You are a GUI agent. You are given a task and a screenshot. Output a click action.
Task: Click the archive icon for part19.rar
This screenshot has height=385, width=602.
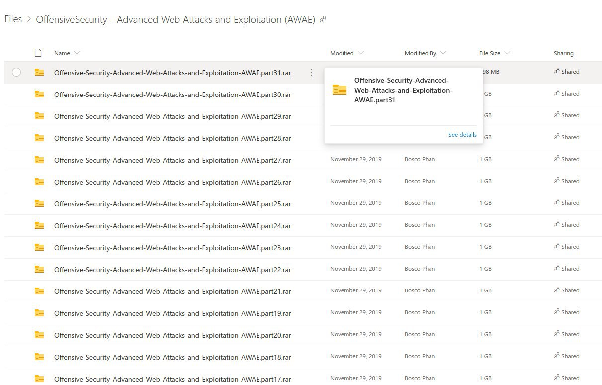(39, 313)
